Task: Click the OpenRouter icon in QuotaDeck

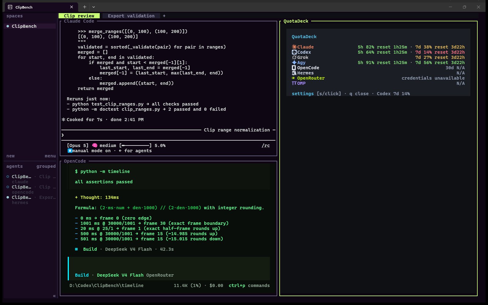Action: (293, 78)
